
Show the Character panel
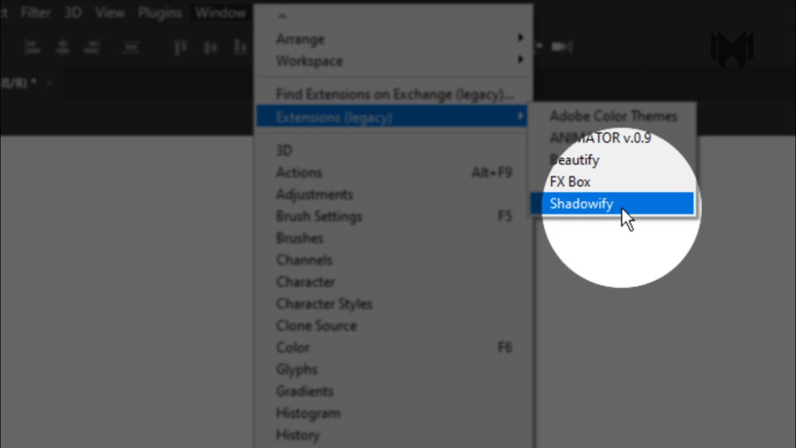(x=393, y=282)
